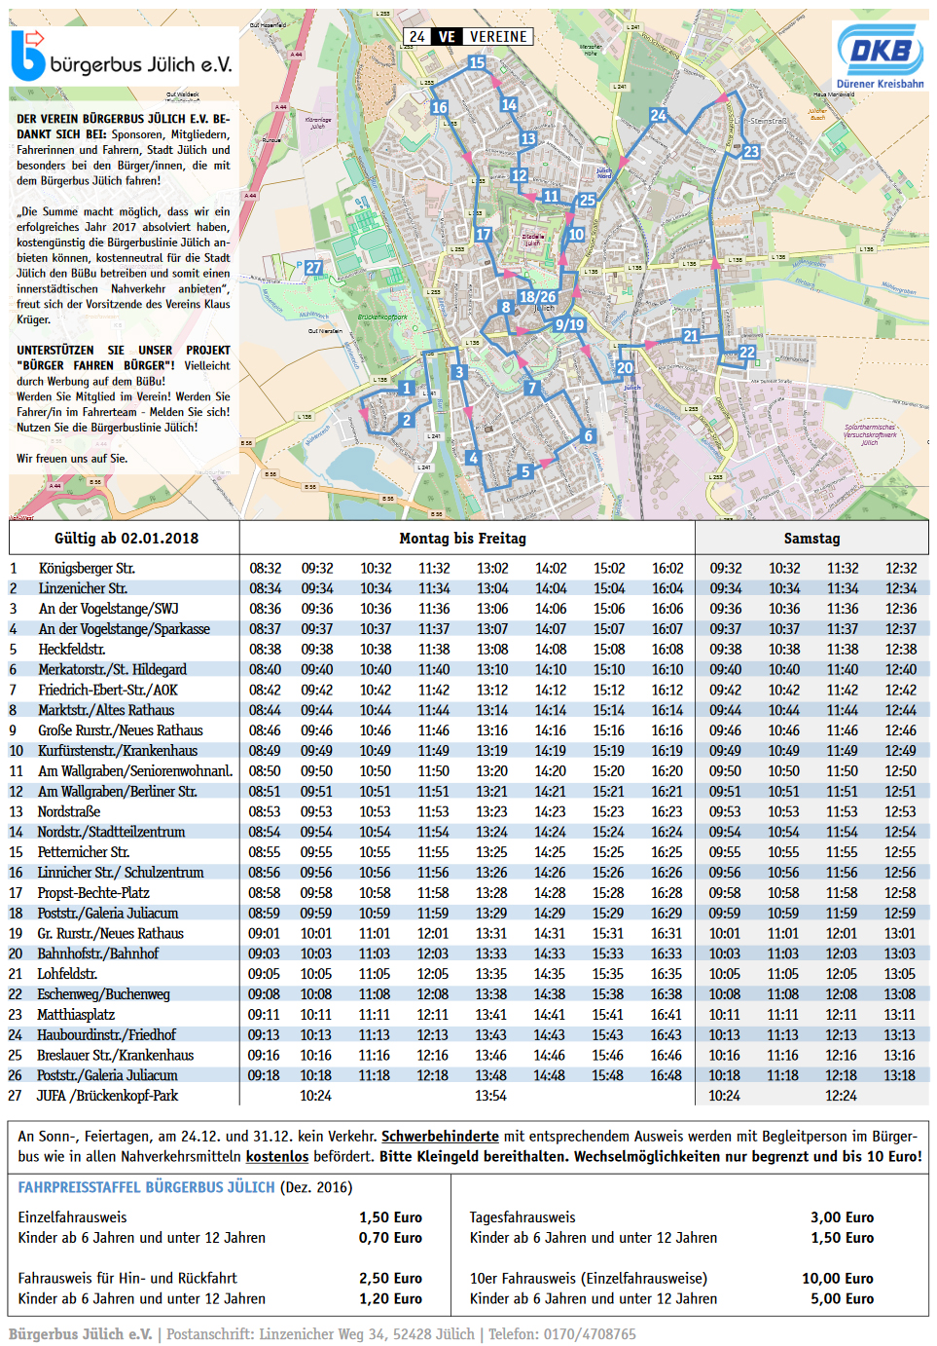Image resolution: width=937 pixels, height=1346 pixels.
Task: Select stop marker 3 on the map
Action: 459,372
